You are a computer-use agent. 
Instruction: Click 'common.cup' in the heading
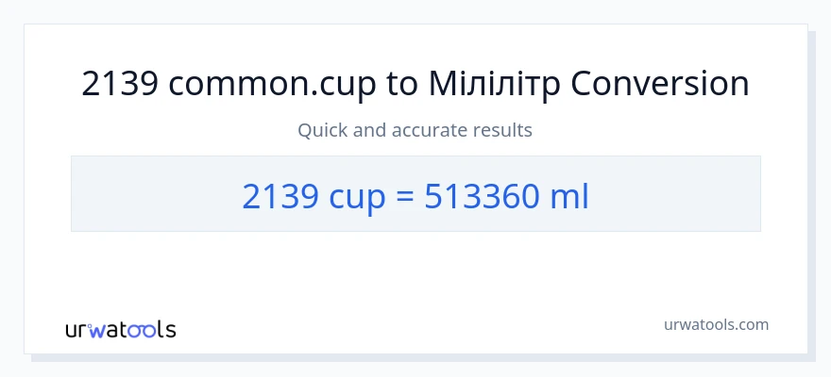(274, 86)
